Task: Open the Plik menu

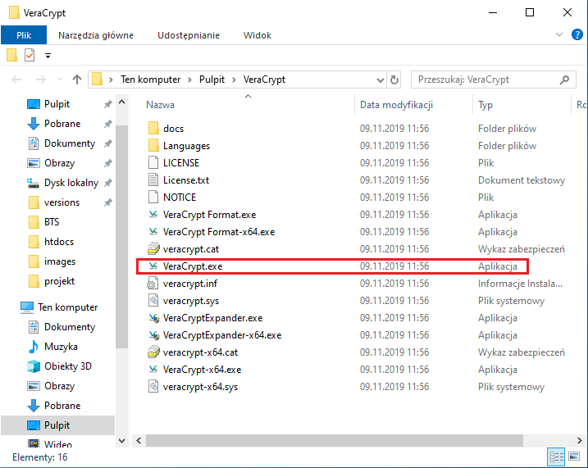Action: [x=24, y=35]
